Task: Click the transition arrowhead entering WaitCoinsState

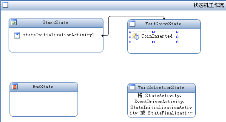Action: point(164,18)
